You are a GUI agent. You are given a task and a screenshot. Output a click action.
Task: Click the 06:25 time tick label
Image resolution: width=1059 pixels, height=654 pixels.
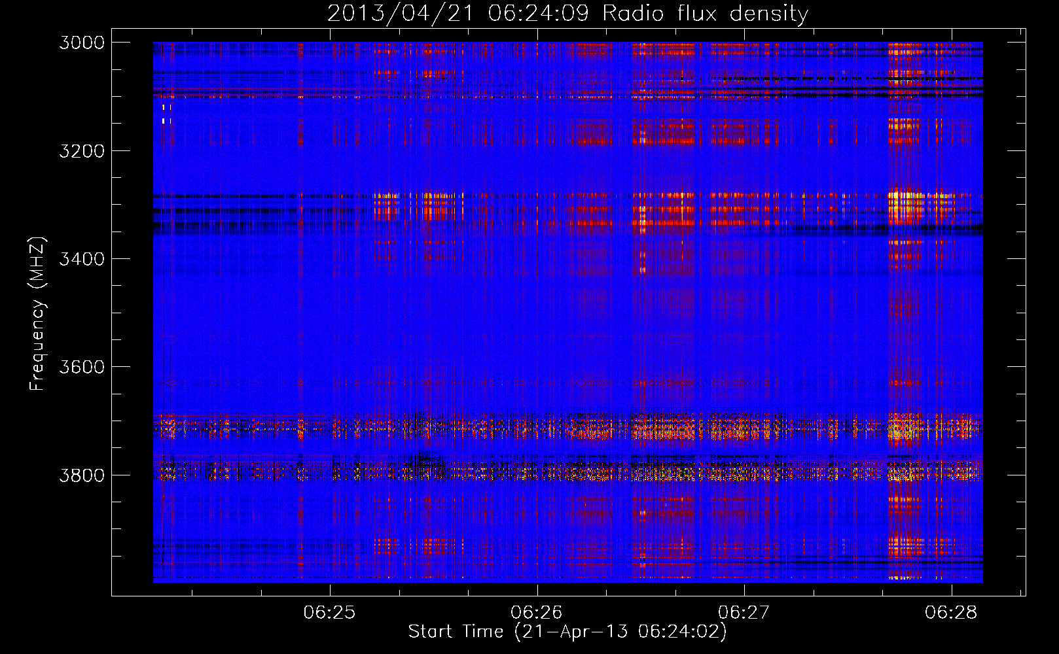click(x=329, y=612)
